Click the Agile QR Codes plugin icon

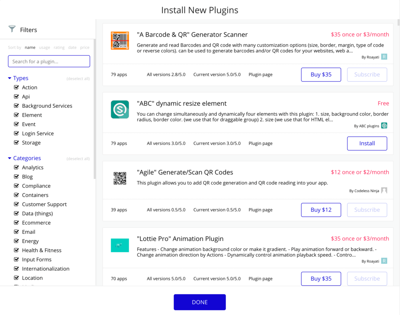(x=120, y=178)
